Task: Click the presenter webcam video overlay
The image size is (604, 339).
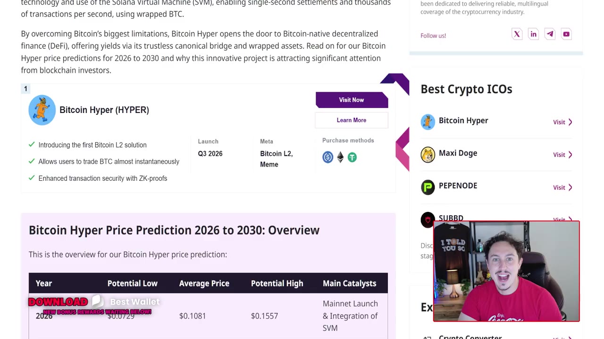Action: (x=506, y=271)
